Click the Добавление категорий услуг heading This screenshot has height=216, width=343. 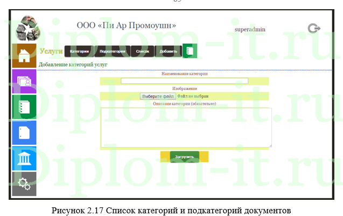[73, 65]
